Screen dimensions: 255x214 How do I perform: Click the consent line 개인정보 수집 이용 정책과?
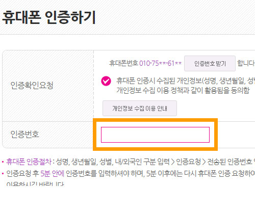click(183, 90)
